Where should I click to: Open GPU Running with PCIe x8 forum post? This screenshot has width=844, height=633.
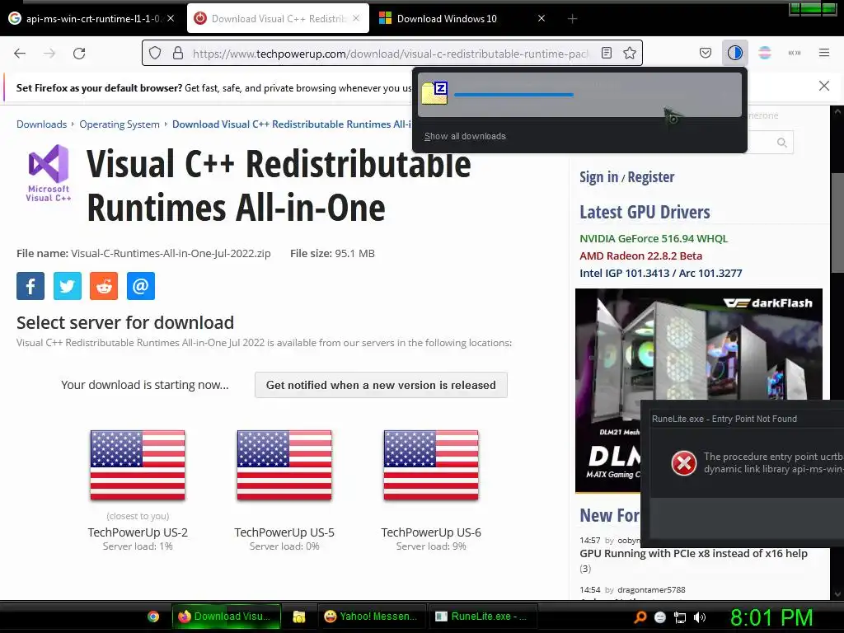coord(693,553)
